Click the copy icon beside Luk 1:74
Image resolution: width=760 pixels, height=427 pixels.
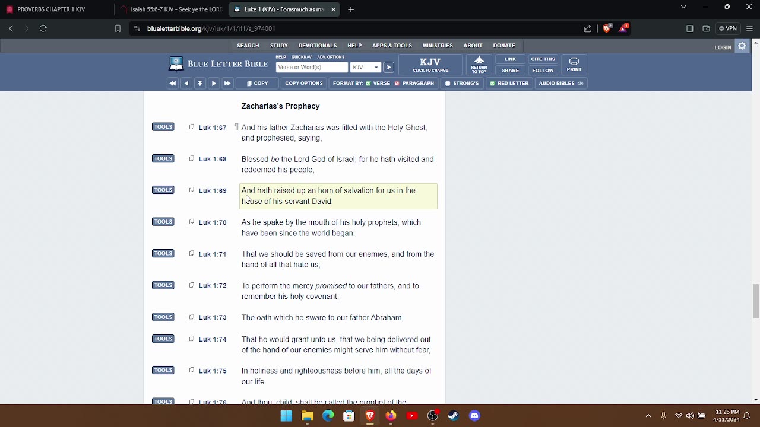tap(191, 339)
